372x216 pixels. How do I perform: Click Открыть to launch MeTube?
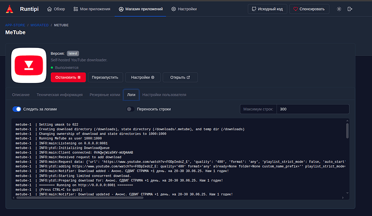pyautogui.click(x=180, y=77)
